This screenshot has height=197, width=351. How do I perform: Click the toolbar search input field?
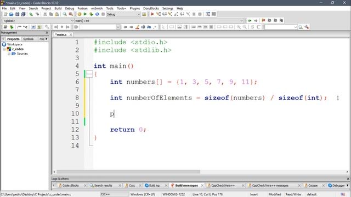point(98,27)
